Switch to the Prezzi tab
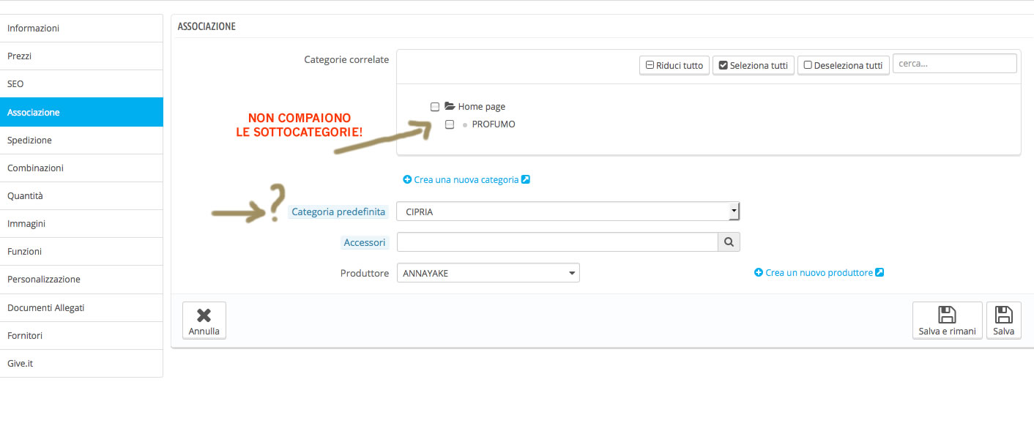Screen dimensions: 1034x434 81,56
